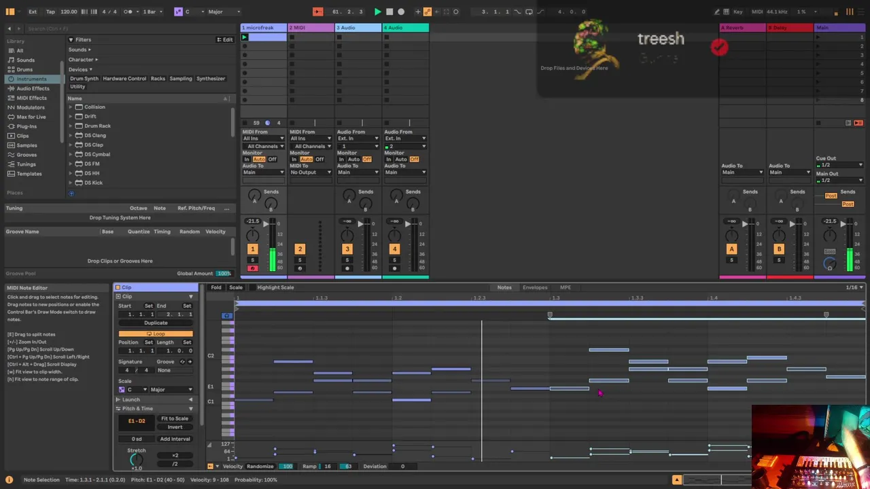The height and width of the screenshot is (489, 870).
Task: Open the Major scale dropdown in top bar
Action: coord(224,12)
